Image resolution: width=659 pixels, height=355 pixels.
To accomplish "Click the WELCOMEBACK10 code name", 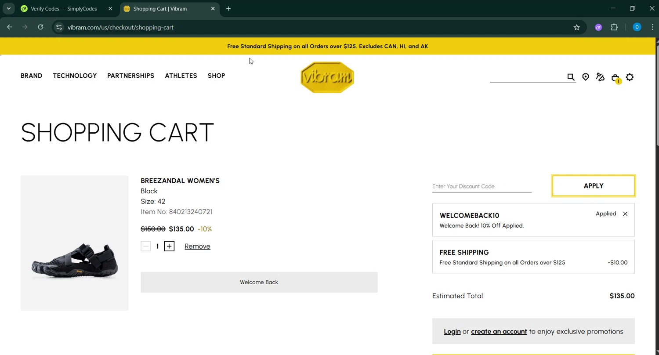I will [x=469, y=216].
